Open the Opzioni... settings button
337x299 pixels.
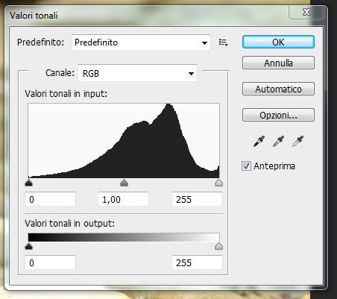278,115
